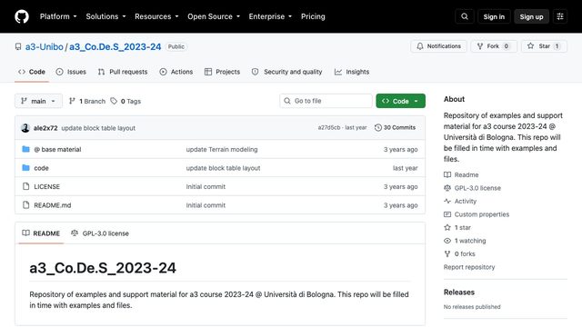Click the folder icon for code
The width and height of the screenshot is (582, 327).
coord(25,167)
